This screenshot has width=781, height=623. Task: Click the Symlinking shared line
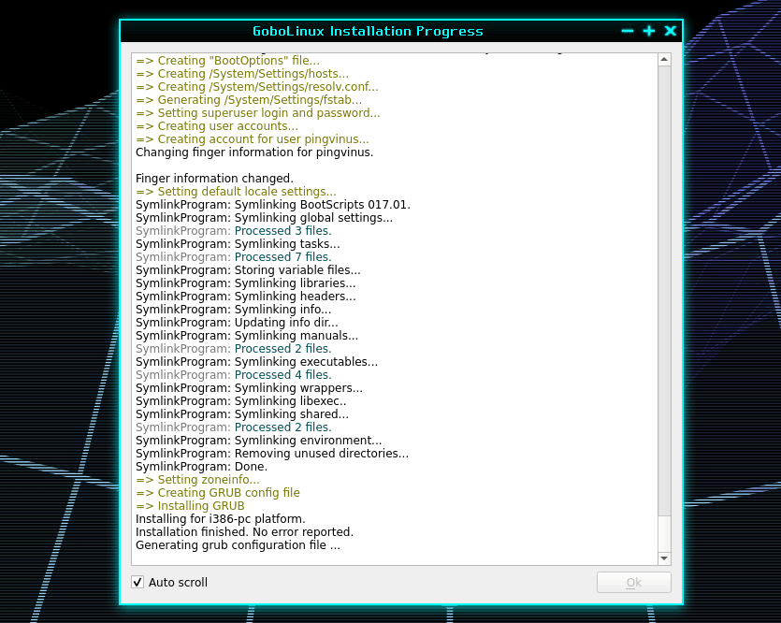[242, 414]
